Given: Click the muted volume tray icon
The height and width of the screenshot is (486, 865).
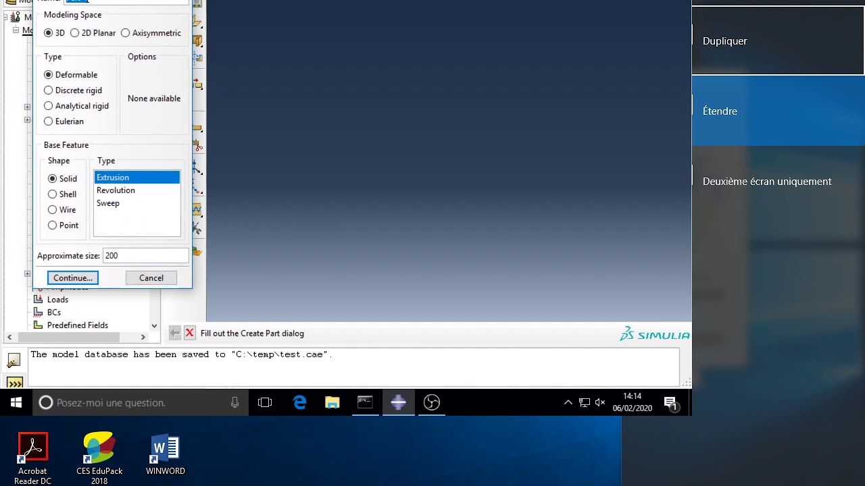Looking at the screenshot, I should pos(600,403).
